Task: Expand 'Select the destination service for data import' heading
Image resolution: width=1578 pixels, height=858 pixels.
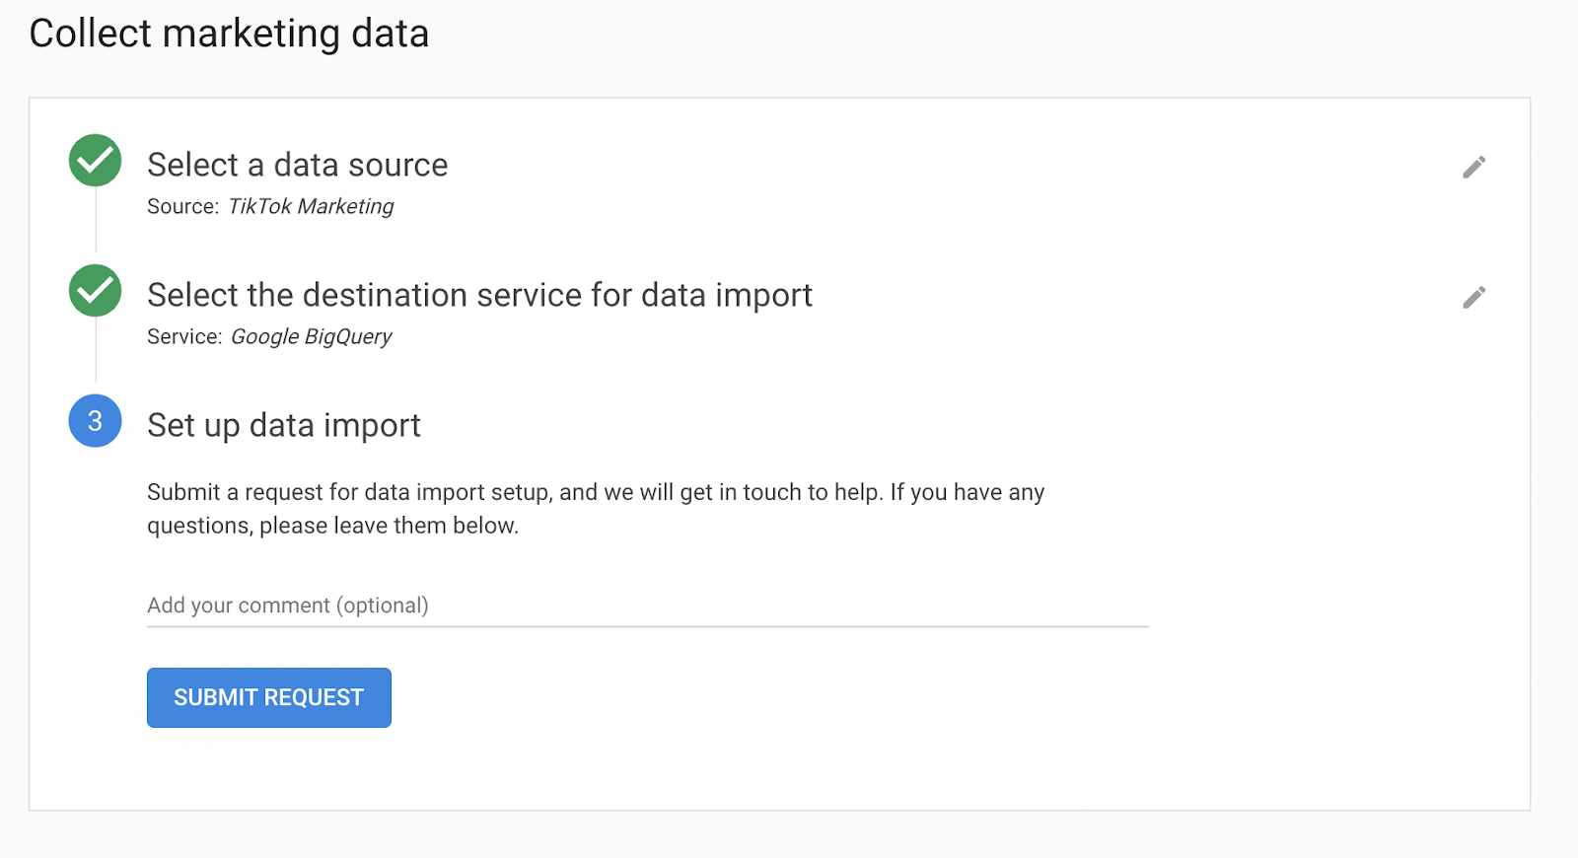Action: tap(479, 295)
